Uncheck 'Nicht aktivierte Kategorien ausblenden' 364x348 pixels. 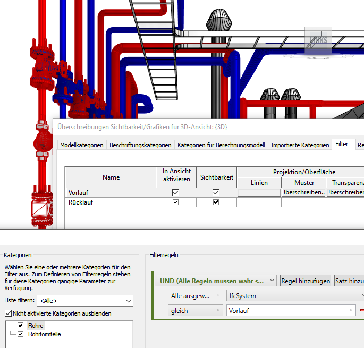point(8,313)
